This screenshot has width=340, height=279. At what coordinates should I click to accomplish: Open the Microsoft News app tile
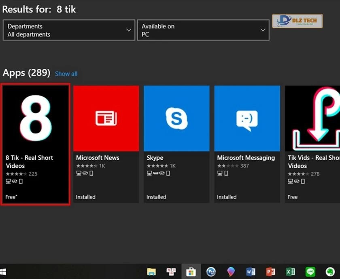(106, 118)
